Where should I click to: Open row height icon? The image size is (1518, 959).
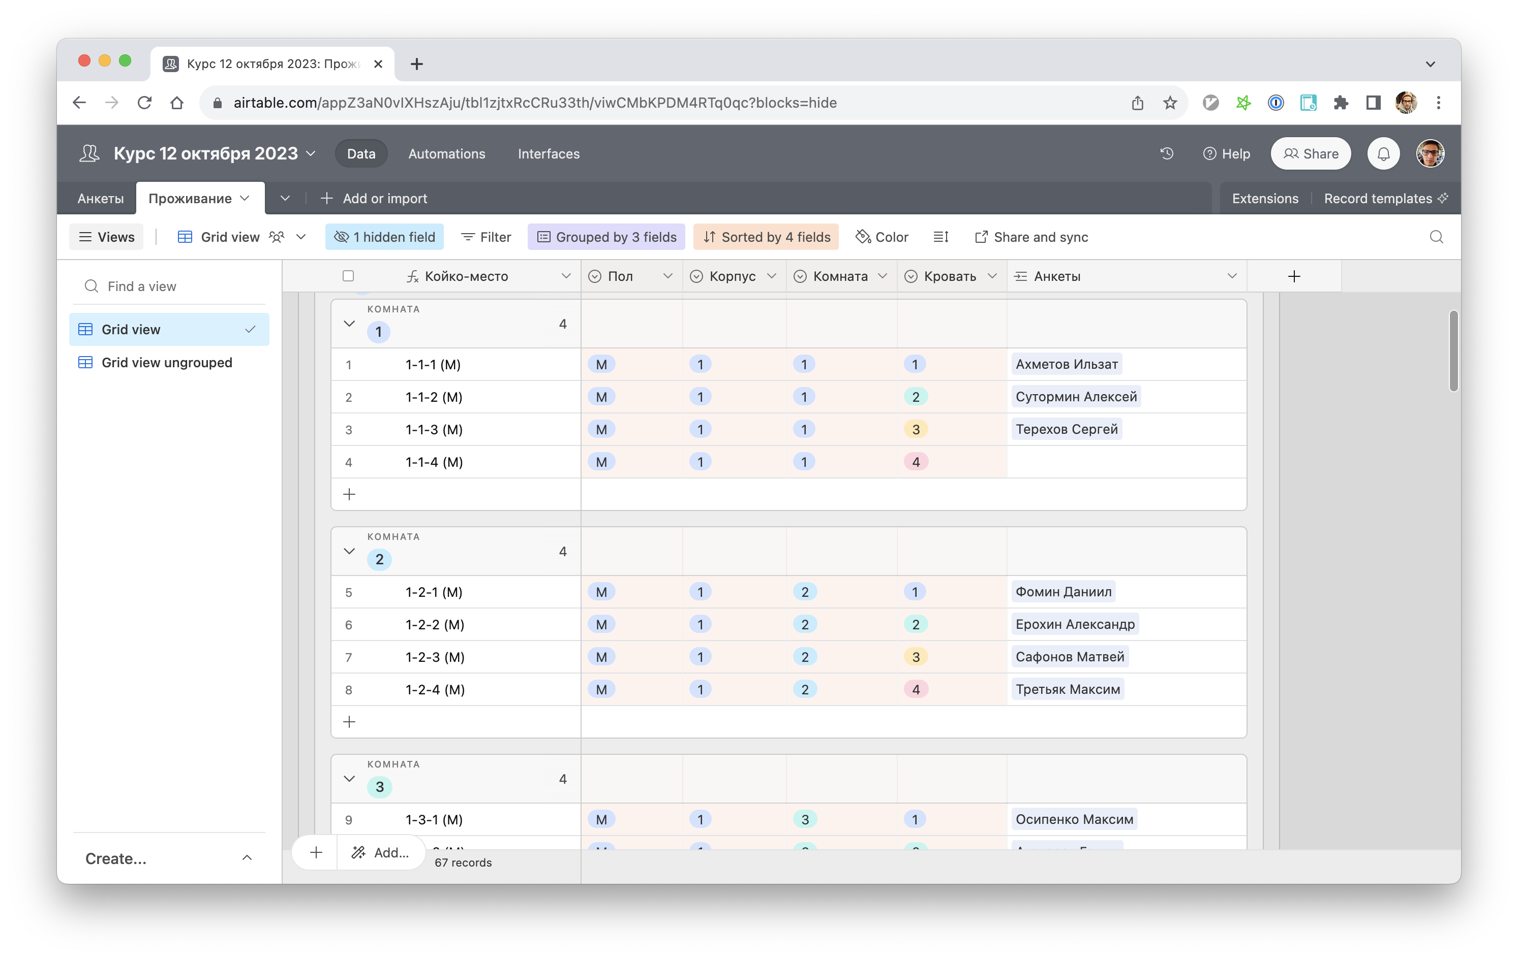point(941,237)
